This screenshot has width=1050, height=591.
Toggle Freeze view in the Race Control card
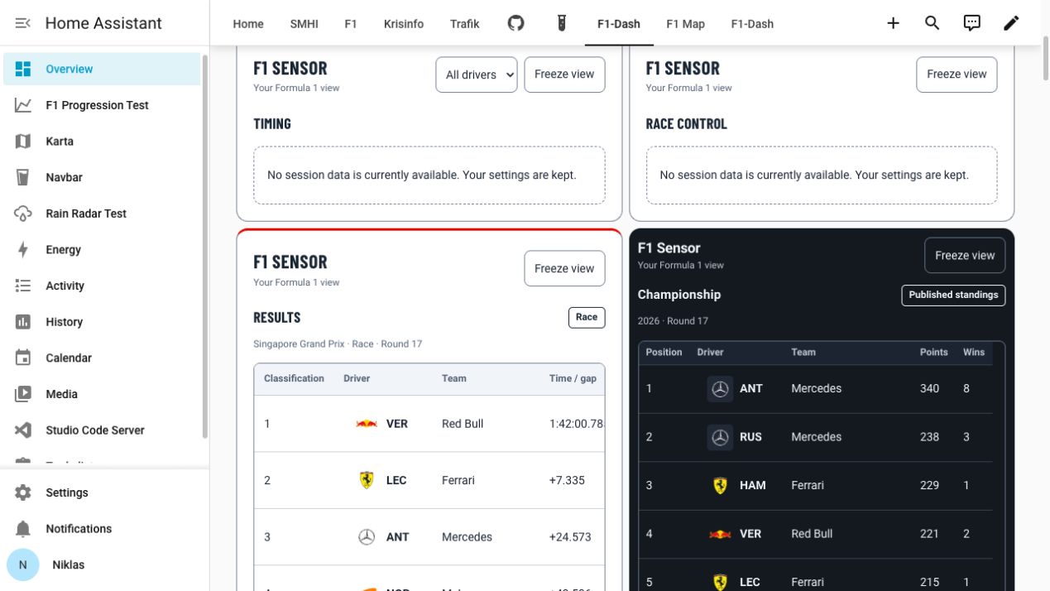pyautogui.click(x=957, y=74)
